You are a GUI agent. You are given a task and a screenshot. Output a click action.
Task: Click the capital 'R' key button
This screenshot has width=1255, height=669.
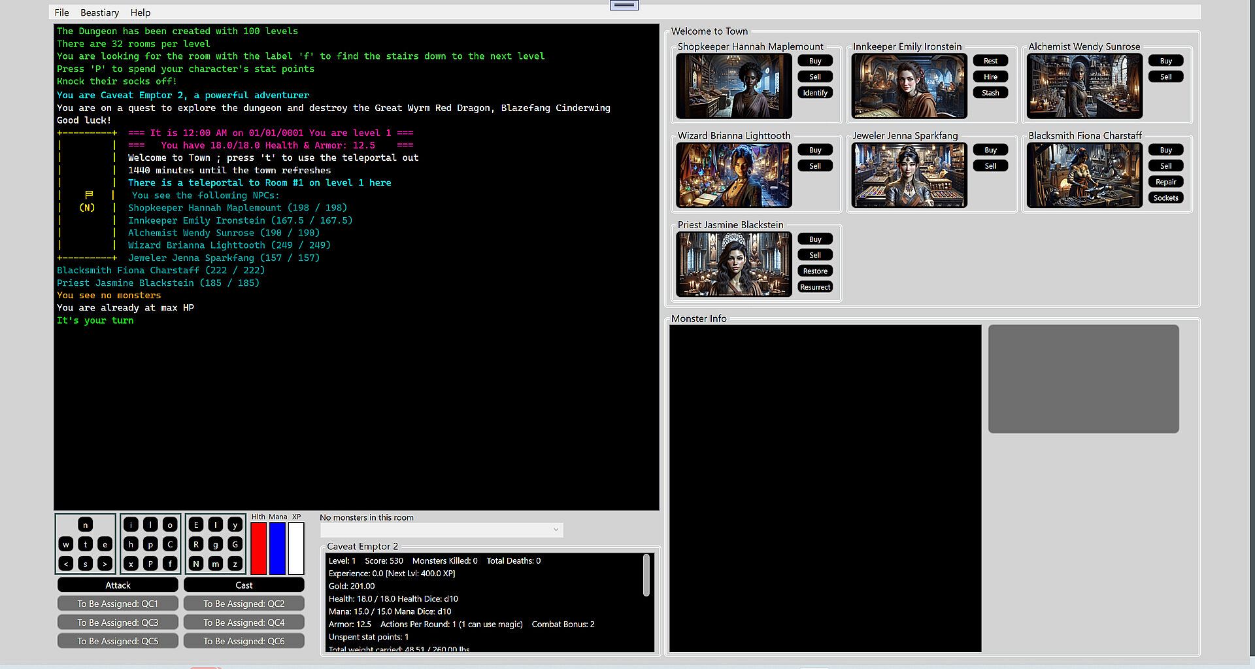click(196, 544)
